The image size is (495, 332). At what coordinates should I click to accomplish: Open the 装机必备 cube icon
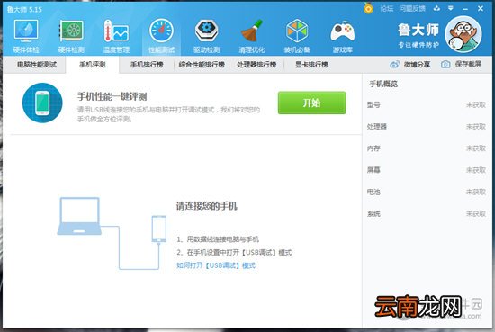coord(297,31)
